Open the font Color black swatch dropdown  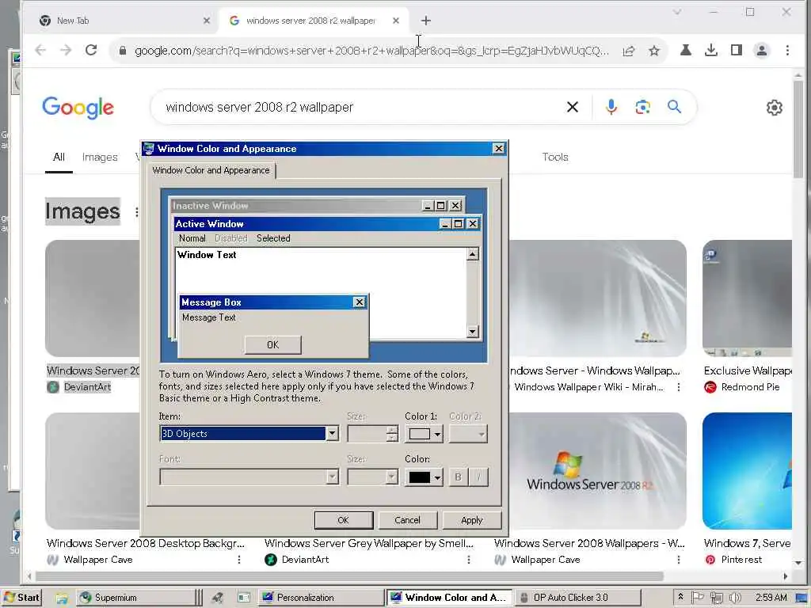point(424,477)
